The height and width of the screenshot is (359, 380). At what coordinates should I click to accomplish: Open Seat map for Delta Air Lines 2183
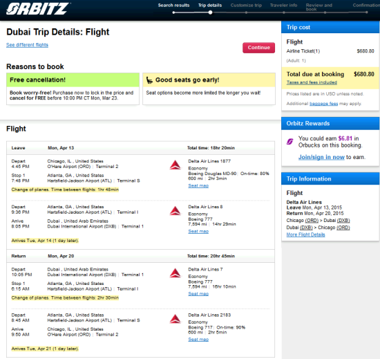(198, 340)
